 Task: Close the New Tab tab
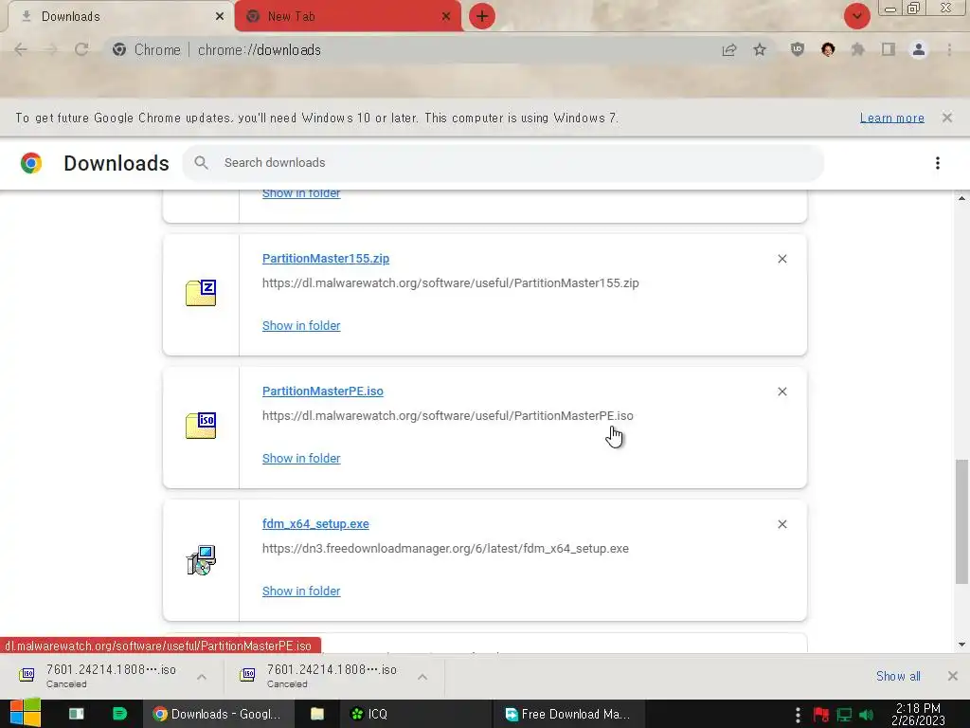446,16
